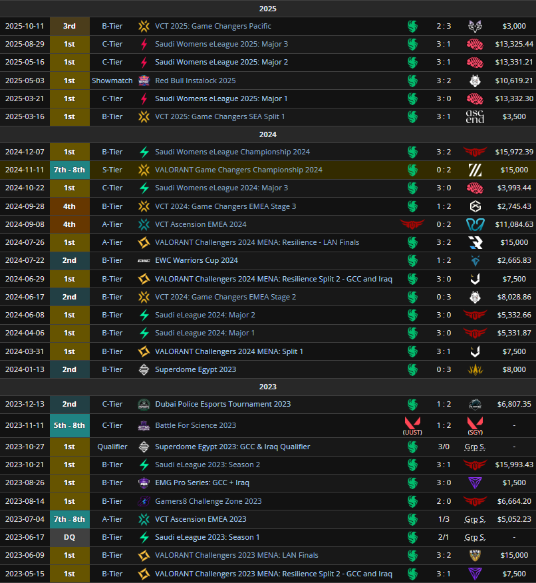Click the 2025 year header
This screenshot has height=583, width=536.
point(268,9)
